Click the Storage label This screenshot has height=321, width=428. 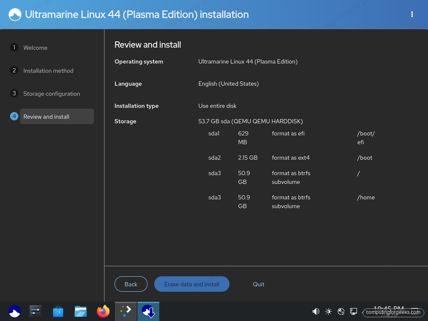tap(125, 122)
